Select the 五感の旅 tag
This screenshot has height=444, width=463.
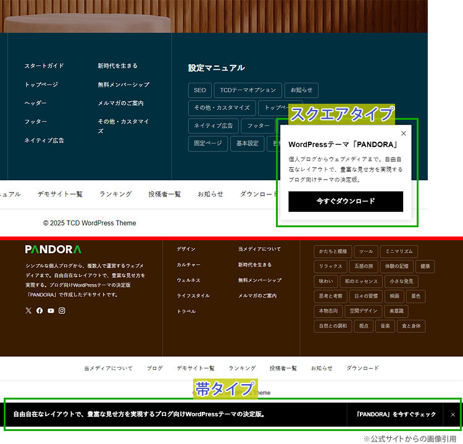coord(364,266)
